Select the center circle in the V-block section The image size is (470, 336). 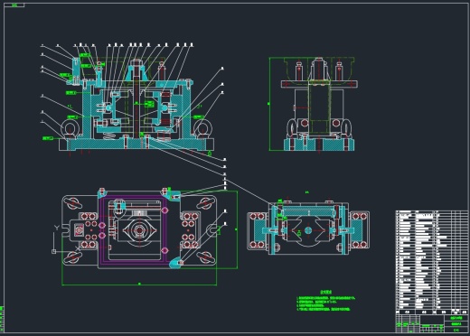pos(308,230)
